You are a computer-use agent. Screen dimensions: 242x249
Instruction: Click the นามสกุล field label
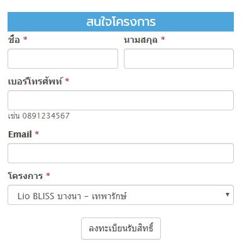point(141,40)
